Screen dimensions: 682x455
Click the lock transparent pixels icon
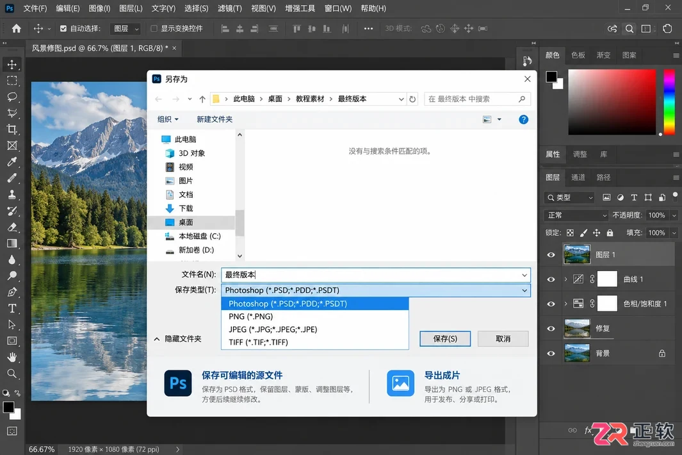(570, 233)
